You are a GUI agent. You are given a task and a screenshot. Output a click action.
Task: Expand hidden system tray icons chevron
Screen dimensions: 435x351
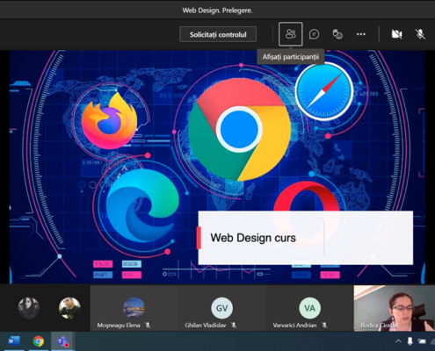[x=398, y=341]
